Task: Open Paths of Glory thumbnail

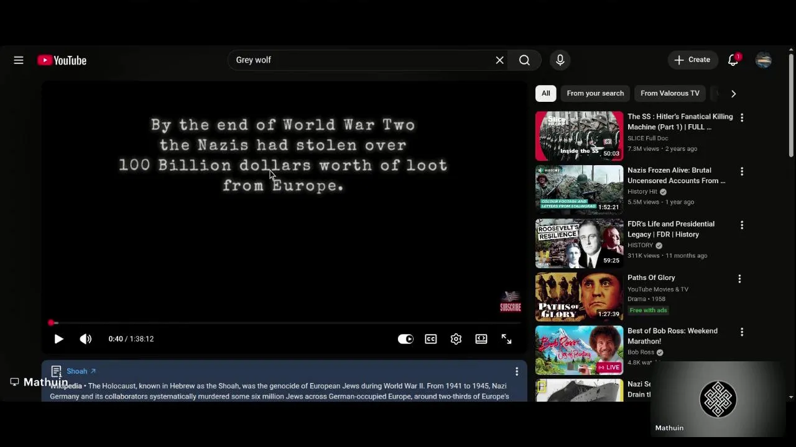Action: pos(579,297)
